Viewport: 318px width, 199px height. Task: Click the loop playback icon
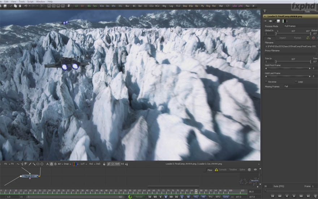click(182, 197)
